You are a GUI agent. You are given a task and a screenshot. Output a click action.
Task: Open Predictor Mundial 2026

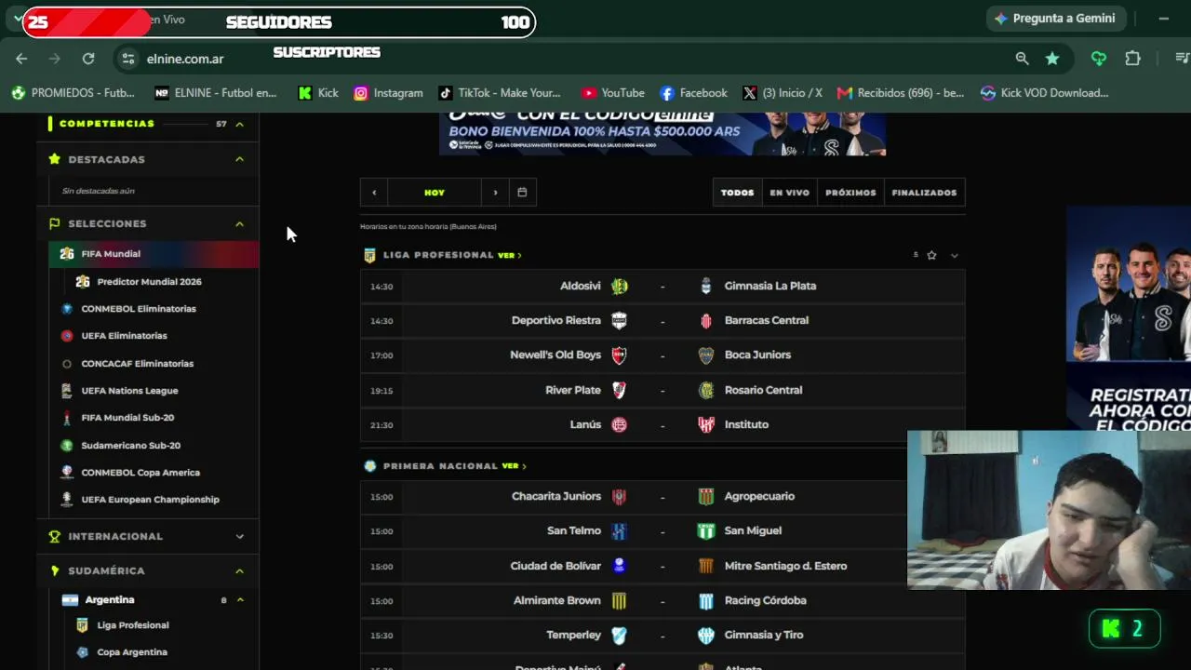(149, 282)
